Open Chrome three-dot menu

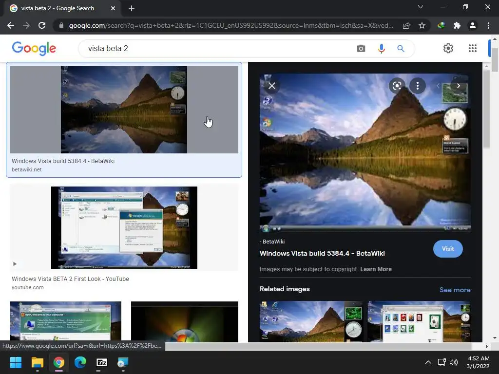pyautogui.click(x=488, y=25)
